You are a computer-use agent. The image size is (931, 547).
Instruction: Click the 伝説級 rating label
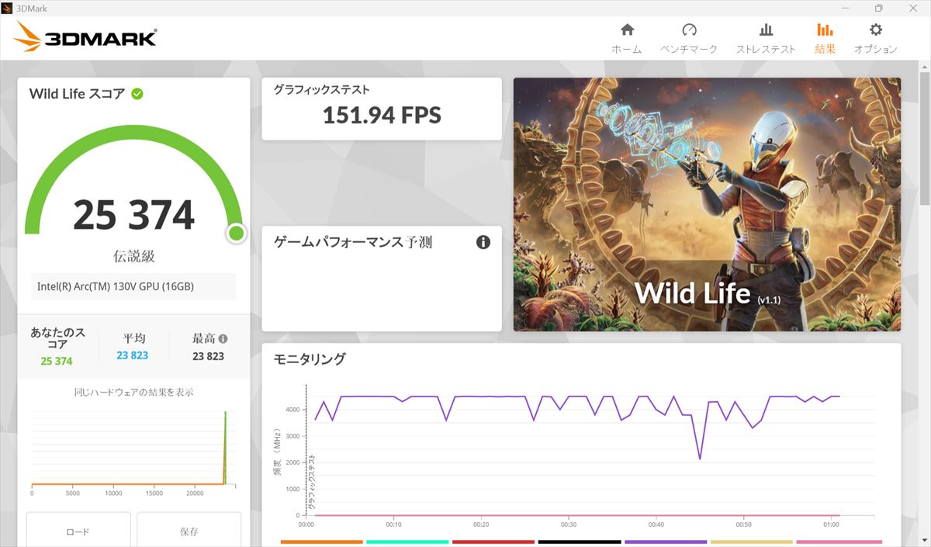click(x=133, y=256)
